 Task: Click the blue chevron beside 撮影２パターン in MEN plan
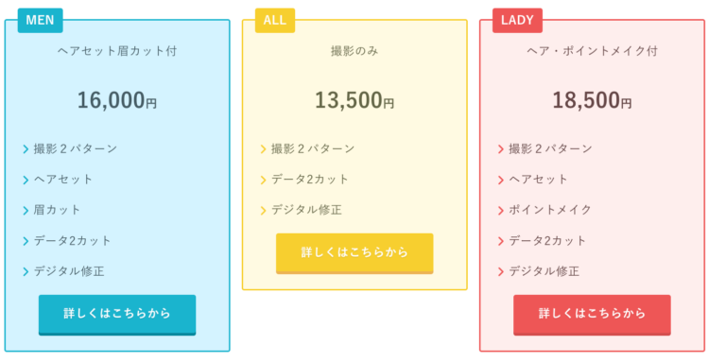[26, 149]
